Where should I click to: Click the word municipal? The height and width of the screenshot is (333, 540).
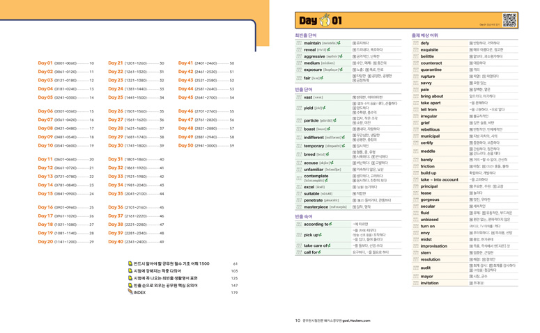pyautogui.click(x=430, y=136)
